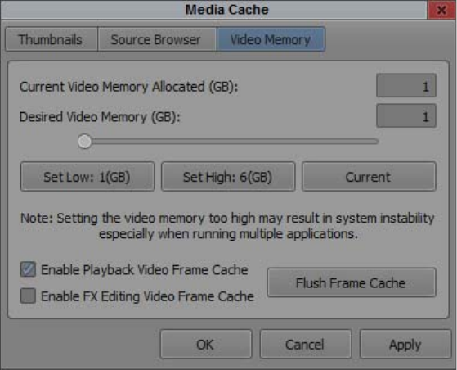The height and width of the screenshot is (370, 457).
Task: Click the Current button
Action: click(369, 177)
